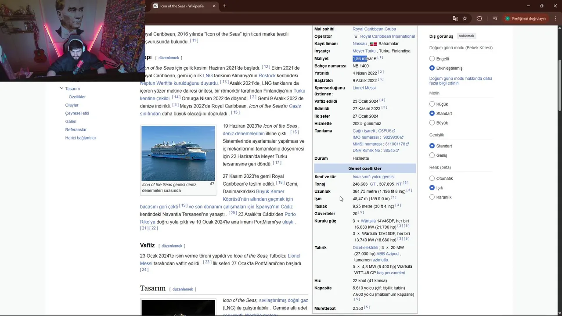Open deniz denemelerinin link
Viewport: 562px width, 316px height.
coord(244,133)
